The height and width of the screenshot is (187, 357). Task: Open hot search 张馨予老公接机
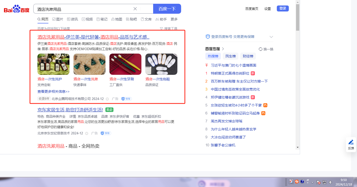(x=223, y=145)
